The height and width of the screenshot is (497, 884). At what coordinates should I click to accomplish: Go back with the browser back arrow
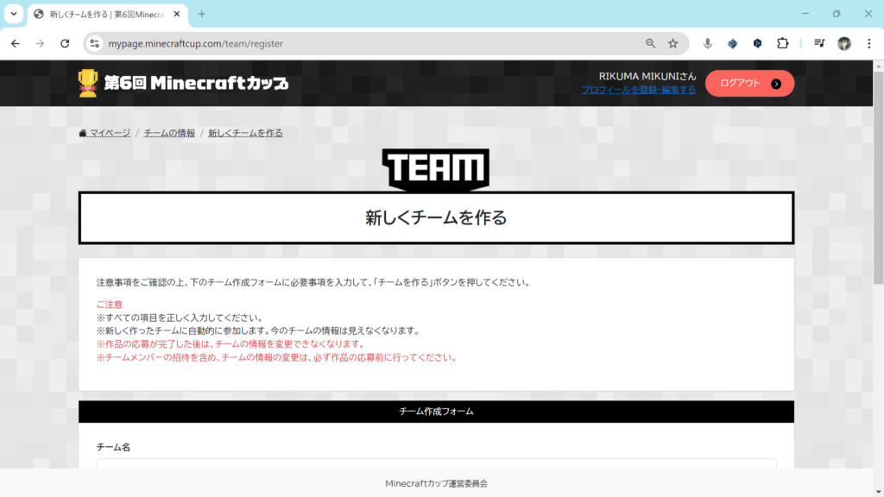point(16,43)
